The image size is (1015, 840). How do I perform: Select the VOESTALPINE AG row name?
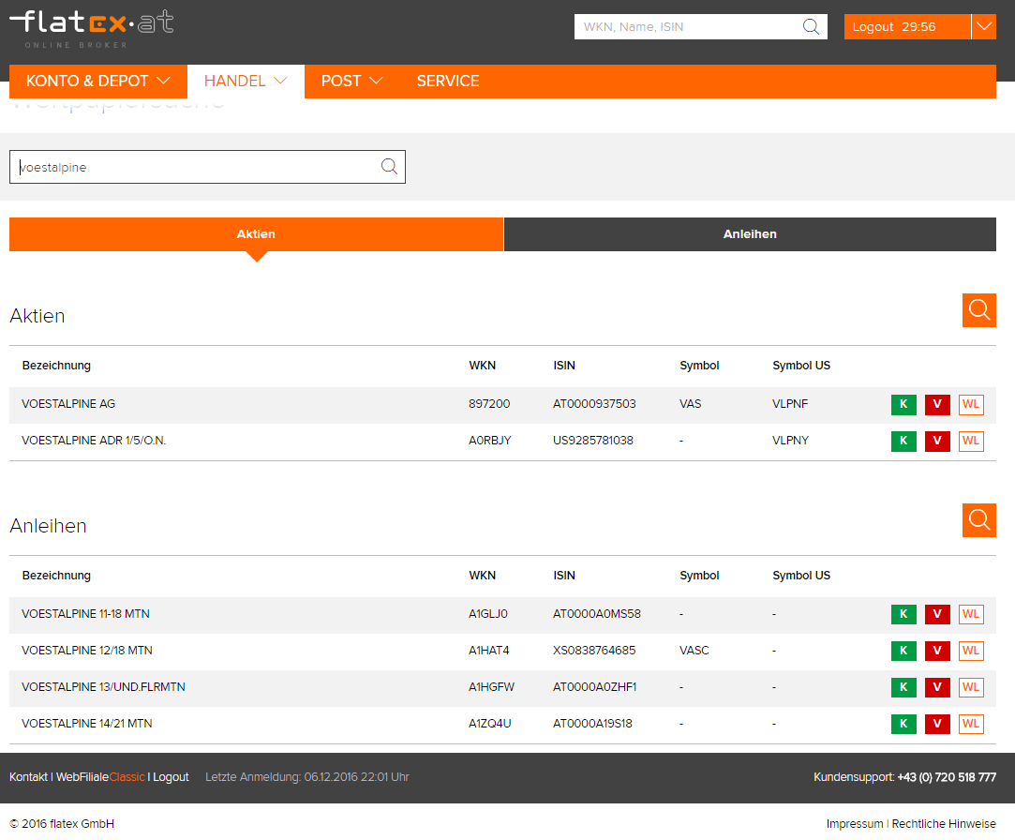click(68, 404)
